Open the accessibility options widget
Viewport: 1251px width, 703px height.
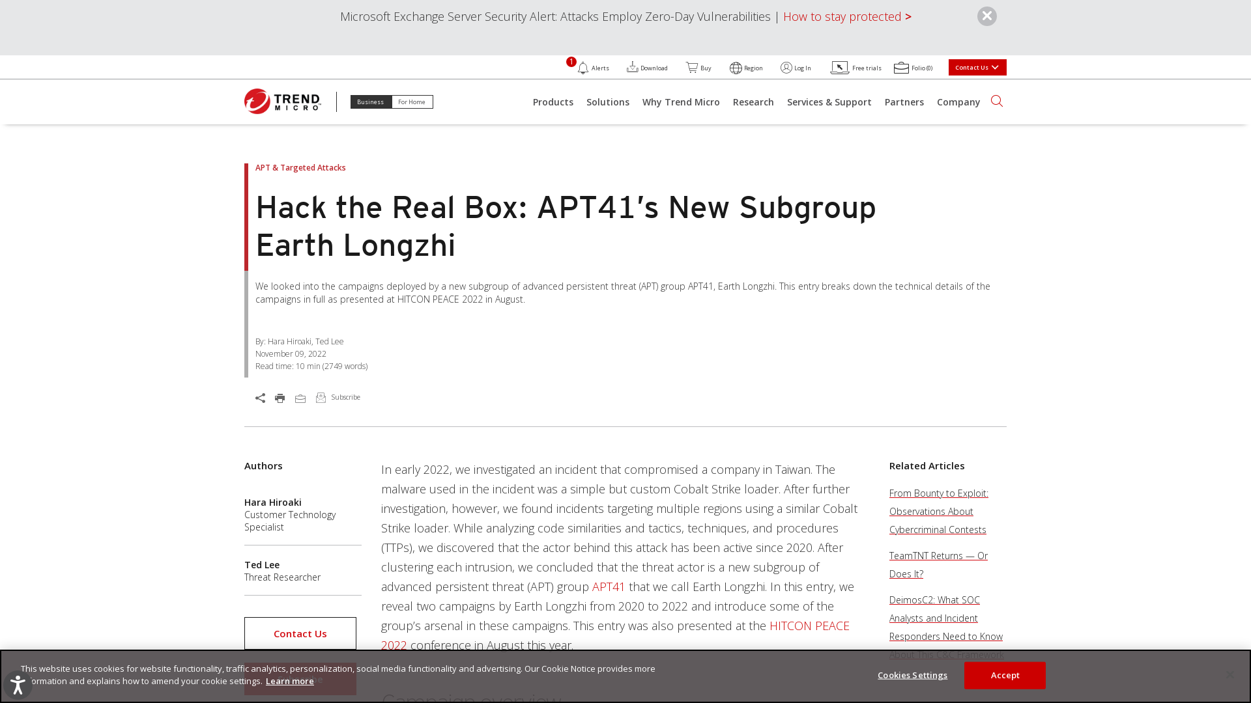18,685
